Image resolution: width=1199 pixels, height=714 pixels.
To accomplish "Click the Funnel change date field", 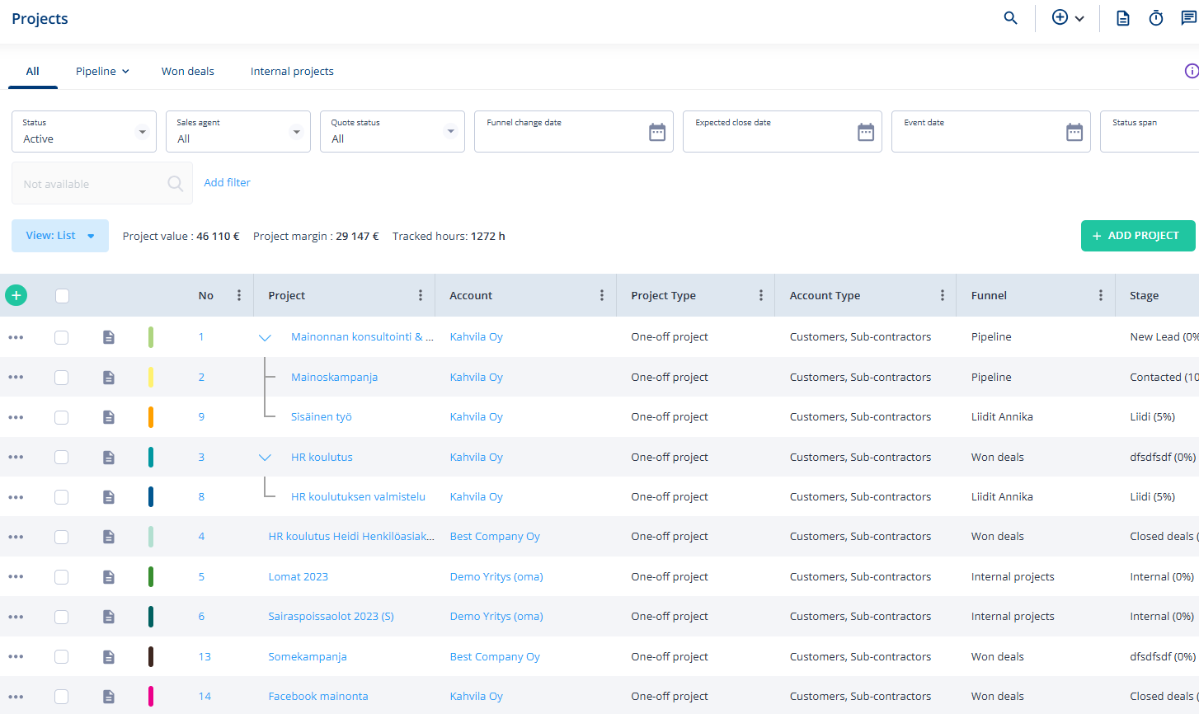I will tap(574, 132).
